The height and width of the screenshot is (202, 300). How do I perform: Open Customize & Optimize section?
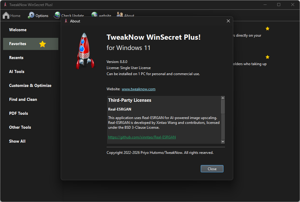pos(30,85)
